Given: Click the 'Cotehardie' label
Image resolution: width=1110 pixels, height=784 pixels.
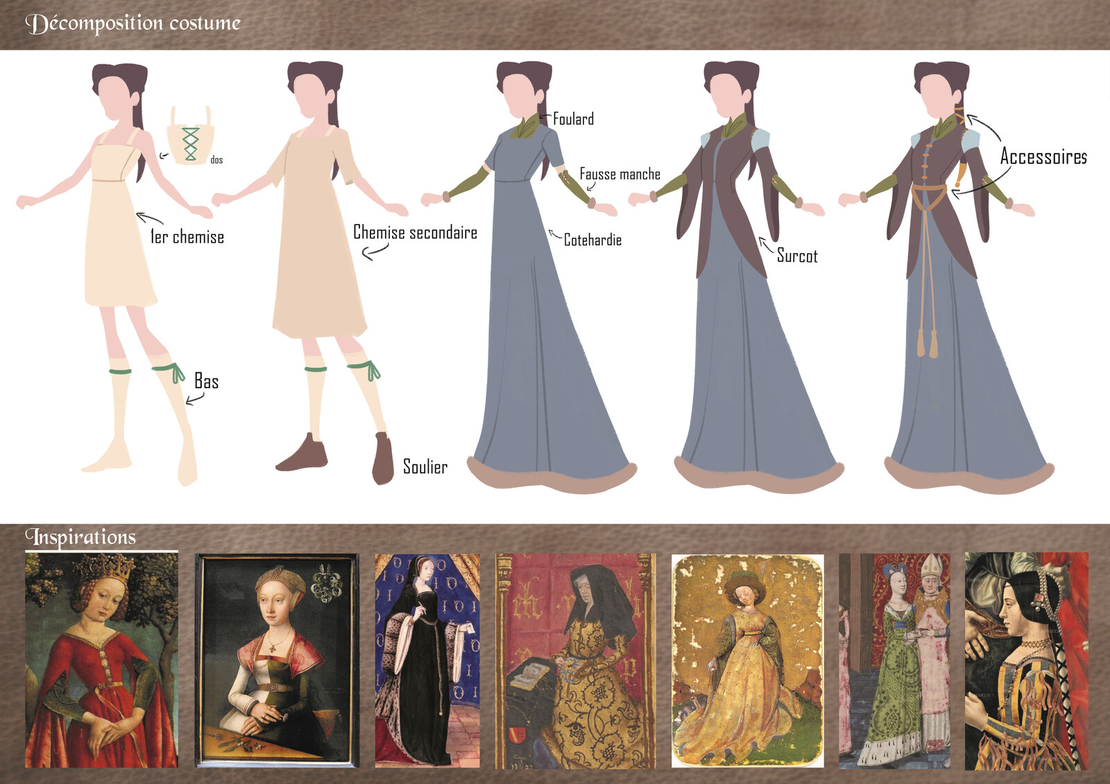Looking at the screenshot, I should tap(592, 241).
